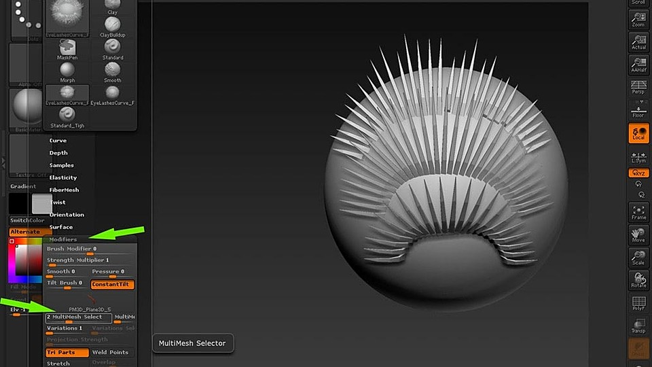The height and width of the screenshot is (367, 652).
Task: Click the MultiMesh Select slider
Action: pyautogui.click(x=78, y=318)
